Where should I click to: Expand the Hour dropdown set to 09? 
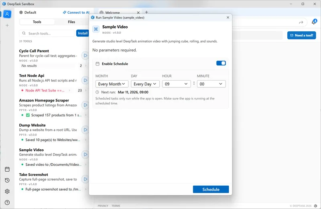[176, 84]
